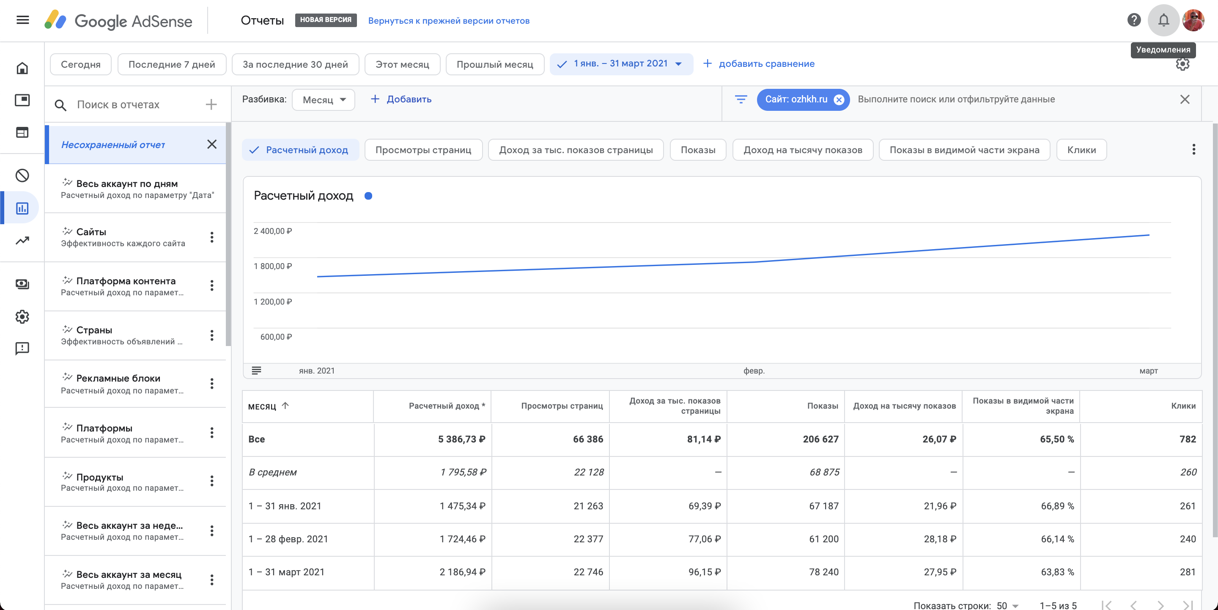Open the Месяц breakdown dropdown
Image resolution: width=1218 pixels, height=610 pixels.
point(324,100)
